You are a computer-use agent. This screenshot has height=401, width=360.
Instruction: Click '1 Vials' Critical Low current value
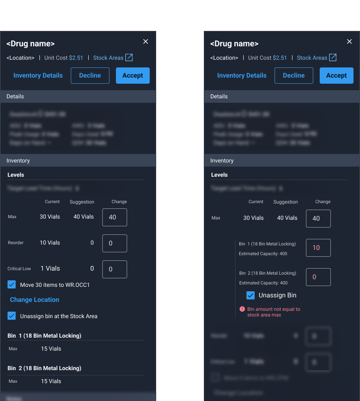click(x=50, y=269)
